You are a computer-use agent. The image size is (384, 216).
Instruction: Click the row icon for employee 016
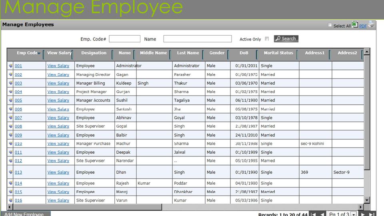pyautogui.click(x=10, y=200)
